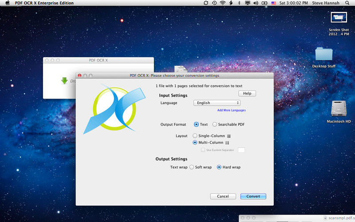Open the Apple menu
The image size is (355, 222).
(7, 3)
